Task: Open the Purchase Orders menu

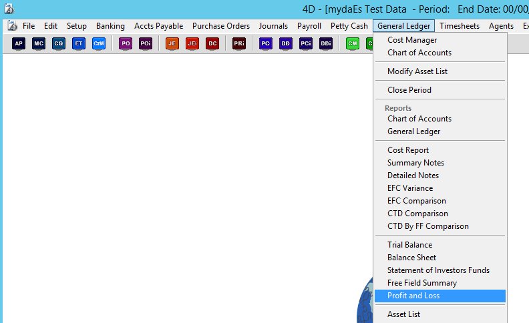Action: pyautogui.click(x=221, y=26)
